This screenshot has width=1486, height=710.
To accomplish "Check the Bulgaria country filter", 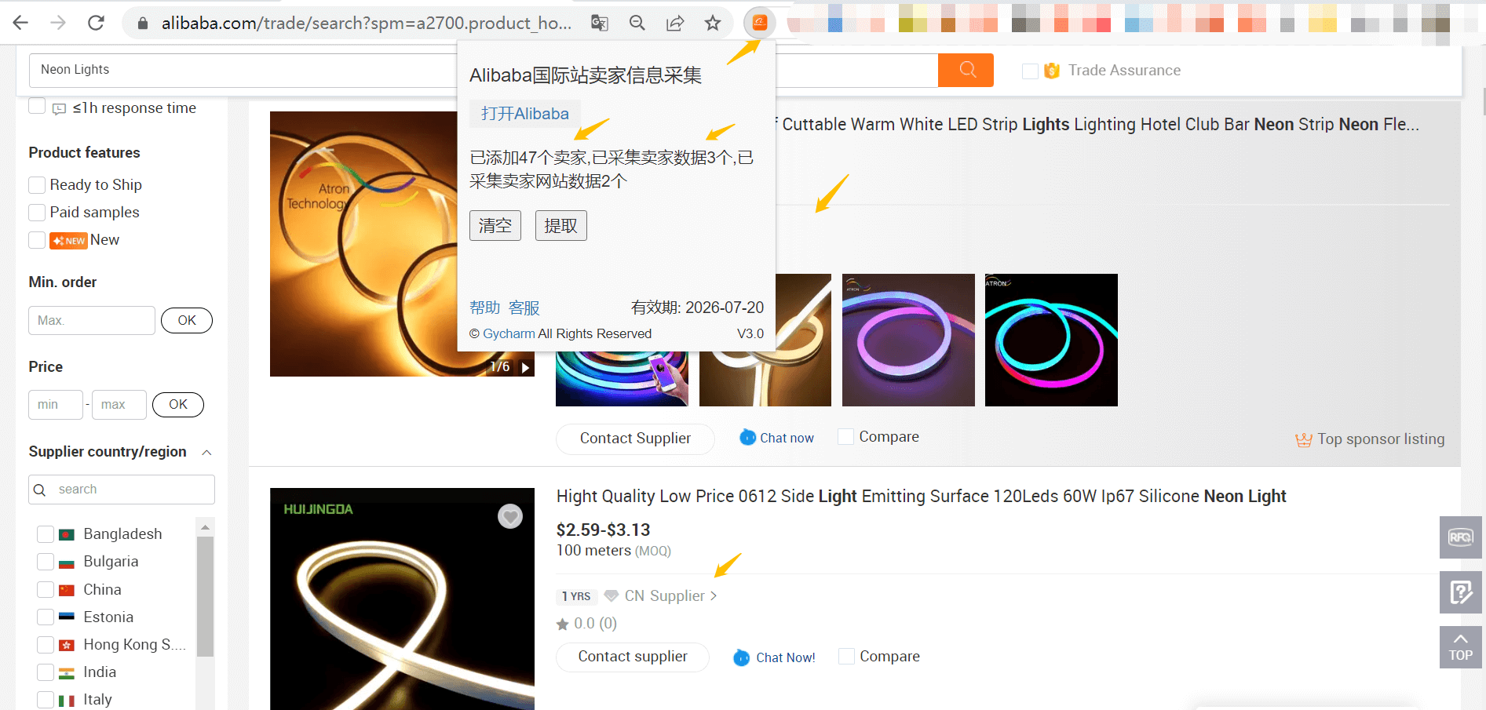I will point(46,562).
